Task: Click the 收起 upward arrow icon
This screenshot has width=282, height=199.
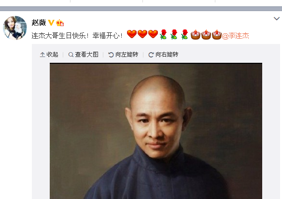Action: [x=42, y=55]
